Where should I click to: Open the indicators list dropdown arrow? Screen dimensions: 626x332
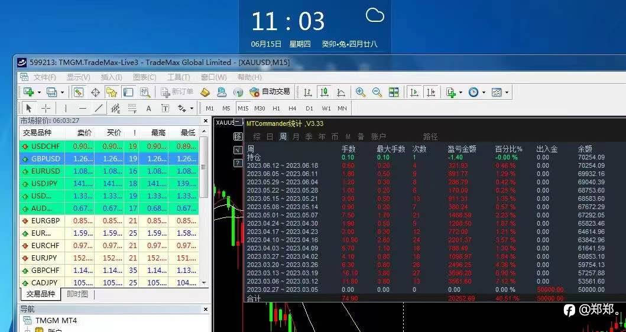point(460,93)
